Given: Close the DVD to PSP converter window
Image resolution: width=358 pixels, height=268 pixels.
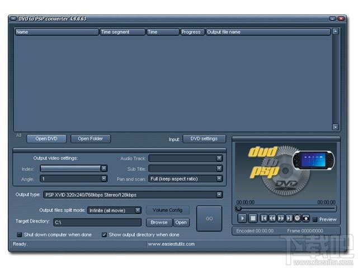Looking at the screenshot, I should pyautogui.click(x=341, y=18).
